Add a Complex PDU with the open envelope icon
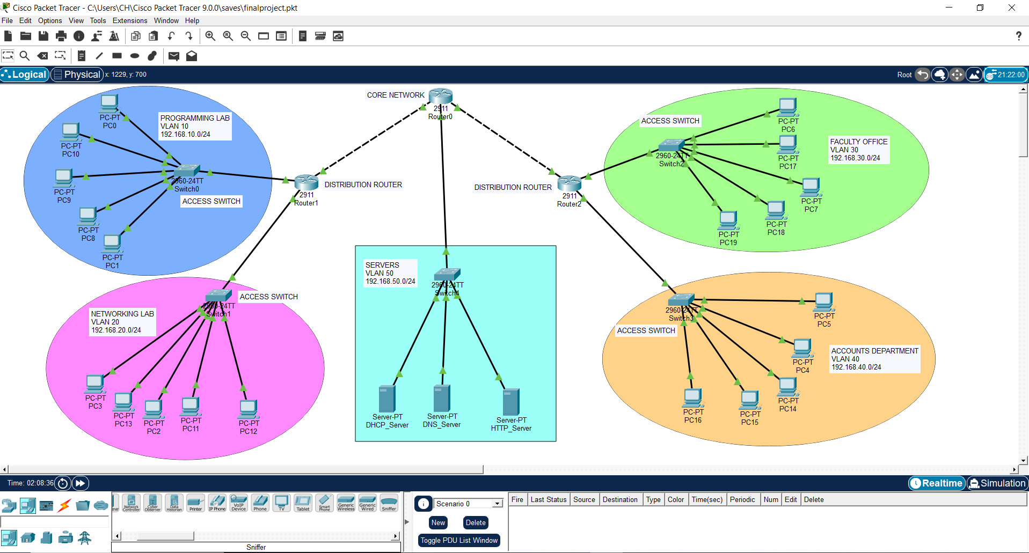Screen dimensions: 1029x553 (x=192, y=56)
